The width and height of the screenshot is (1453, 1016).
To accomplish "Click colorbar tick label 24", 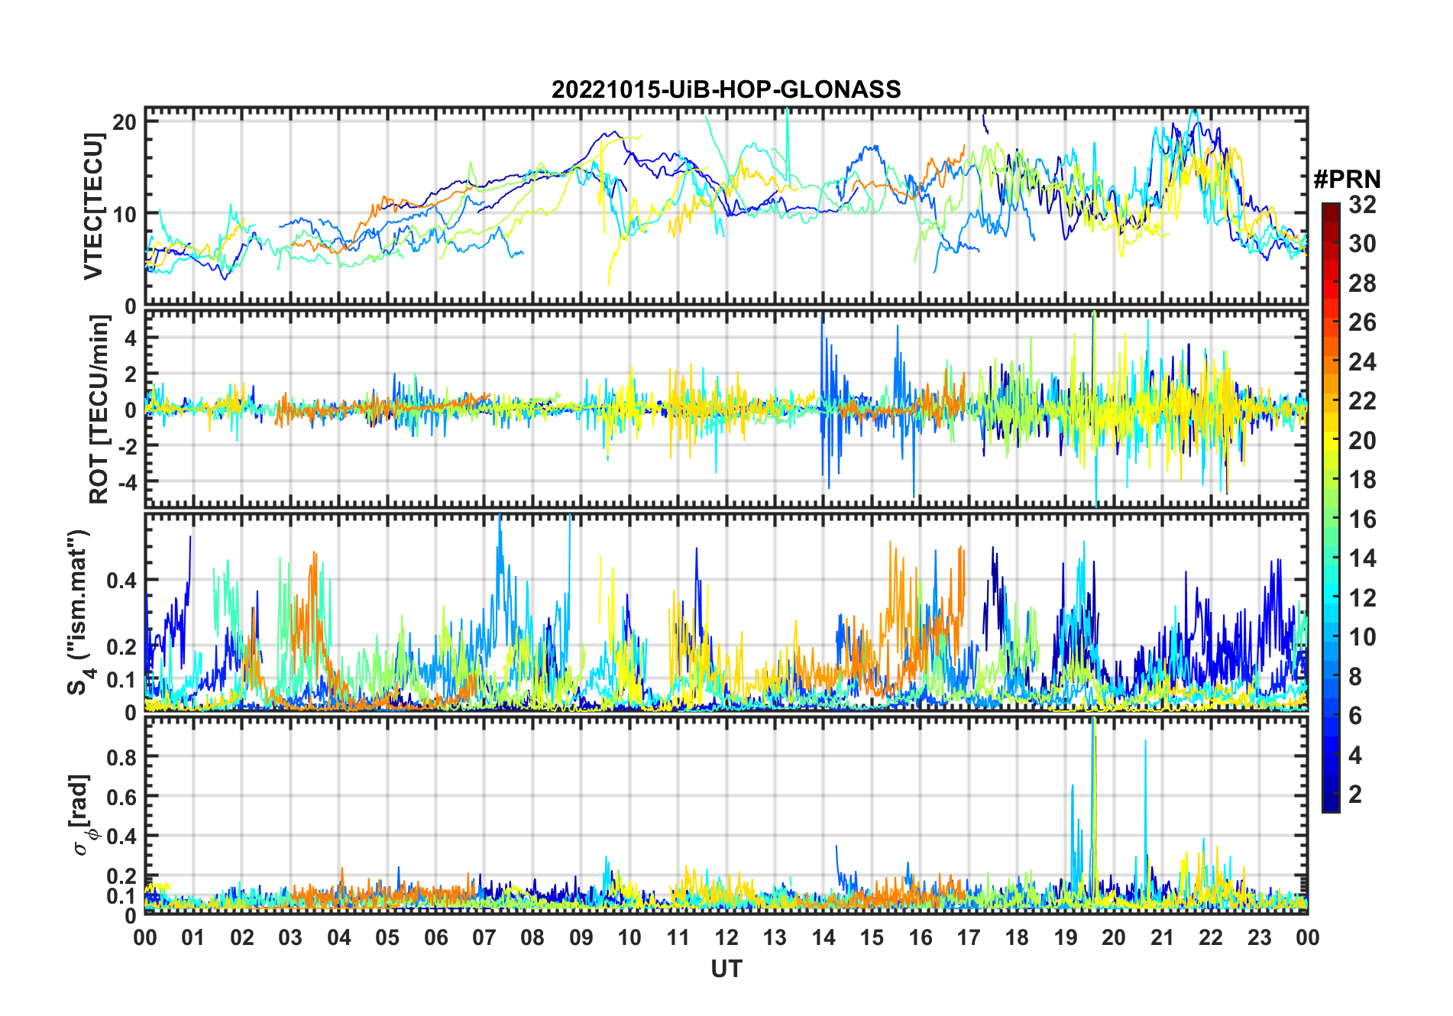I will tap(1363, 362).
